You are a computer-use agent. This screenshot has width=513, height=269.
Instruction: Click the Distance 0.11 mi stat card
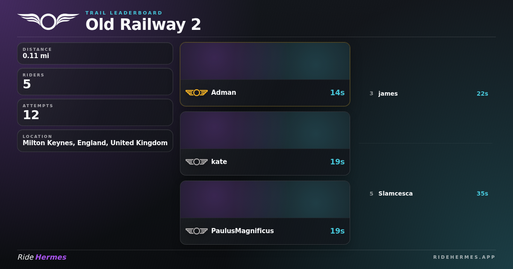click(x=95, y=53)
